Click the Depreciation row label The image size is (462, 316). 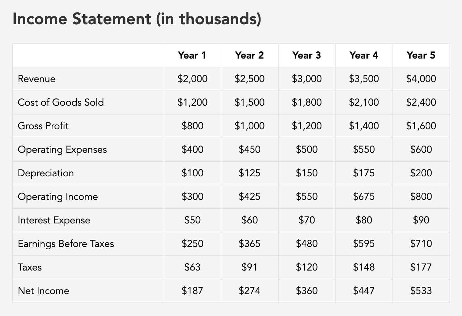tap(46, 173)
